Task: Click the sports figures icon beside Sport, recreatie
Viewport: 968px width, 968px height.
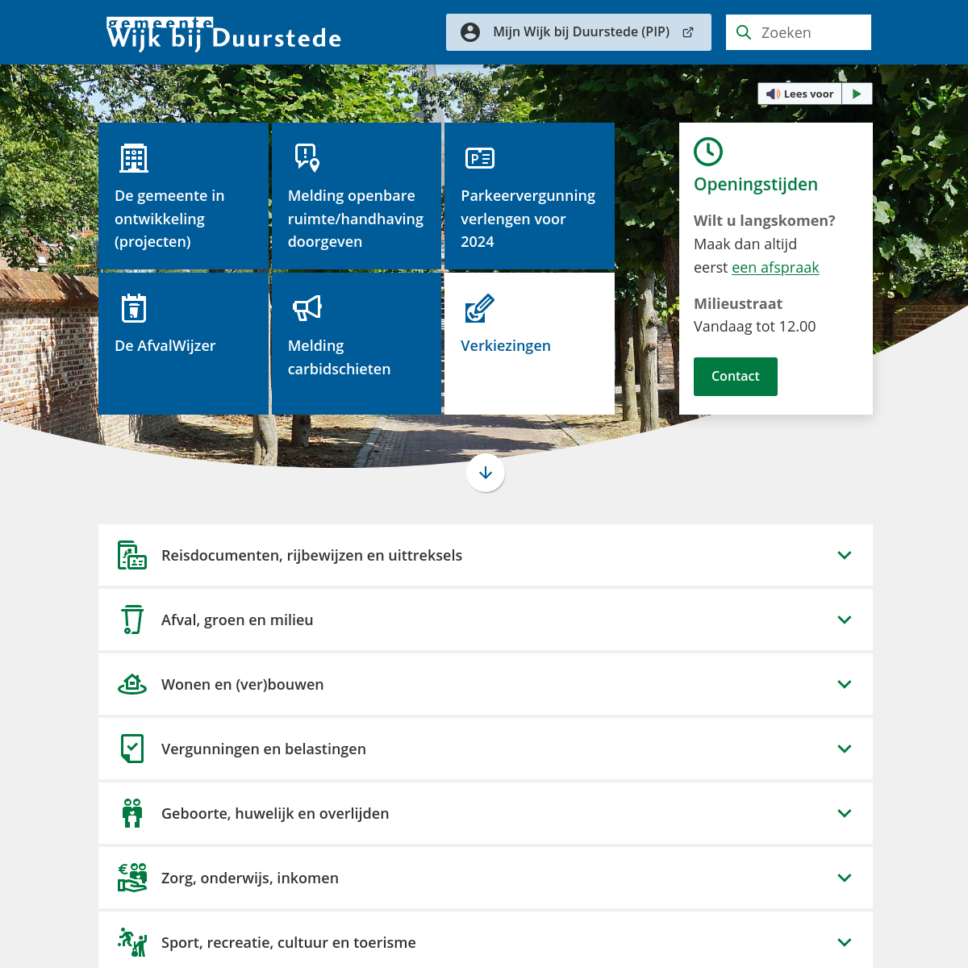Action: 132,942
